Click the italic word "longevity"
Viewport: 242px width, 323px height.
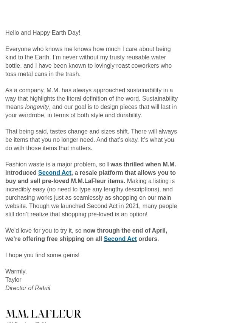37,107
